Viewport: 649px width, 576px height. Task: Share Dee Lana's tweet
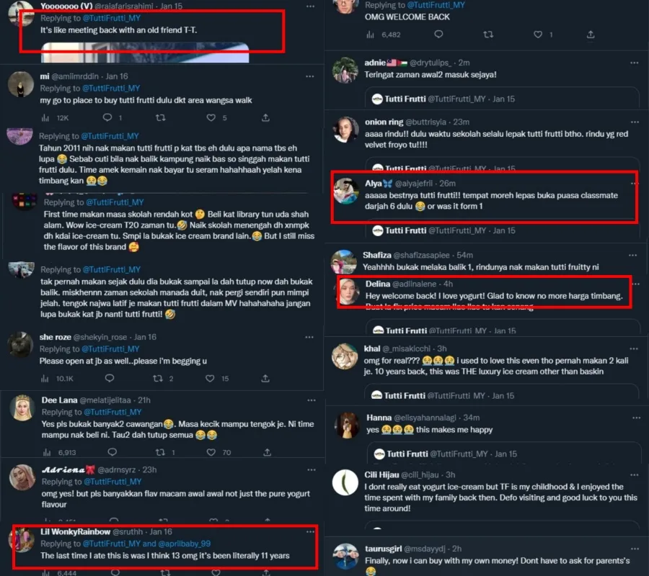[267, 452]
